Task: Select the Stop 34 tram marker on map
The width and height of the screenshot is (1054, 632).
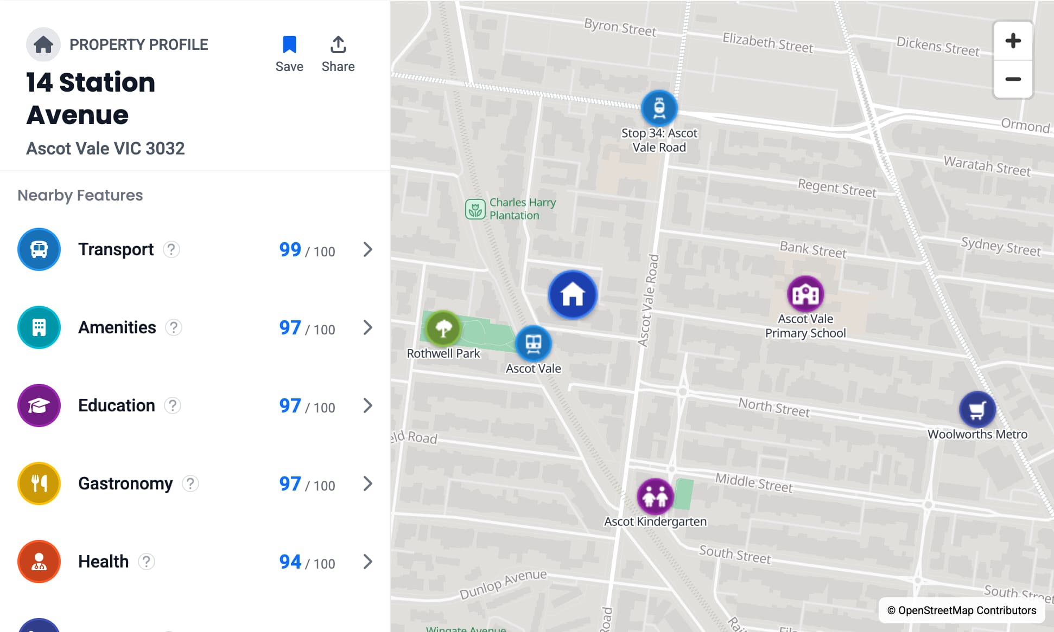Action: click(659, 107)
